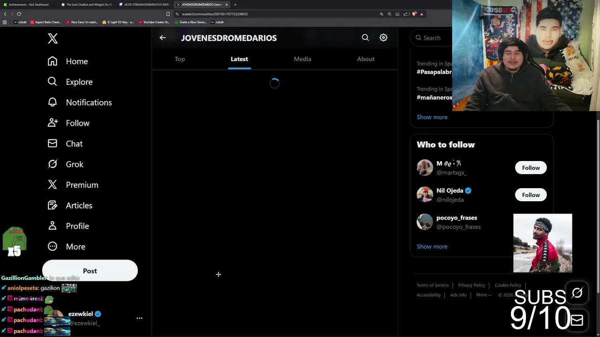Reload the browser page
Screen dimensions: 600x337
19,14
